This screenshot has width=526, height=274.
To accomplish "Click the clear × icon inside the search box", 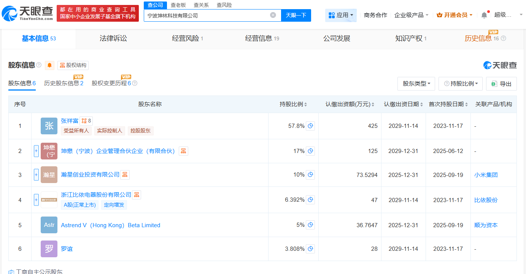I will 272,15.
